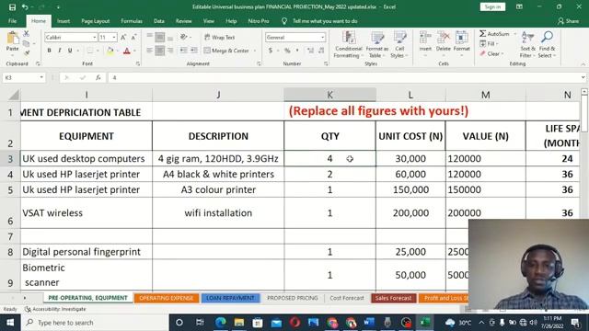Click the Decrease Decimal icon

(x=321, y=51)
